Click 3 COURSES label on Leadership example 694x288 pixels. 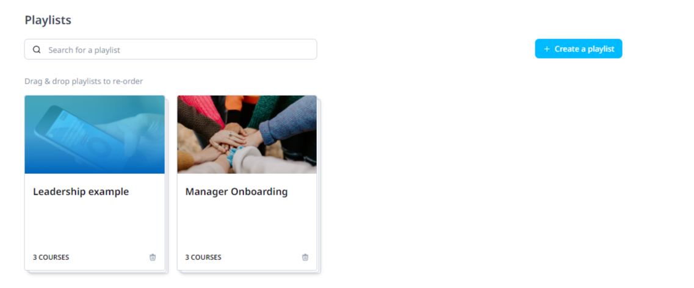coord(51,257)
